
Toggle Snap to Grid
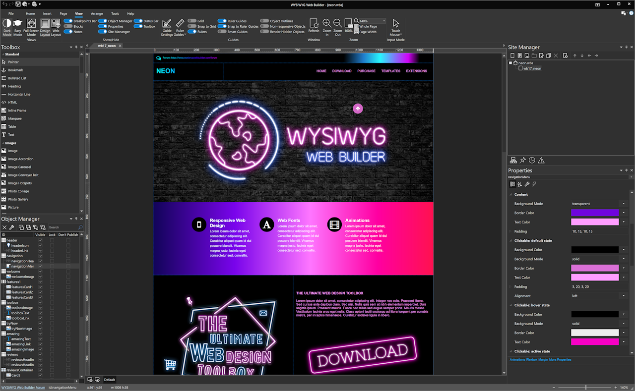(x=191, y=26)
